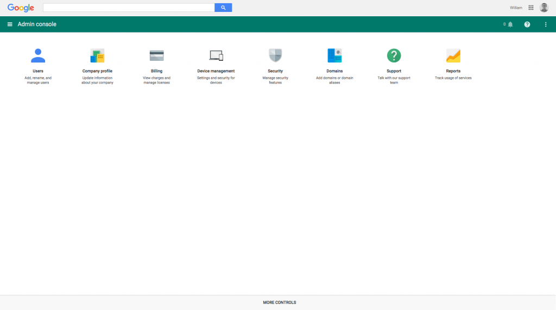
Task: Open the Billing credit card icon
Action: (156, 56)
